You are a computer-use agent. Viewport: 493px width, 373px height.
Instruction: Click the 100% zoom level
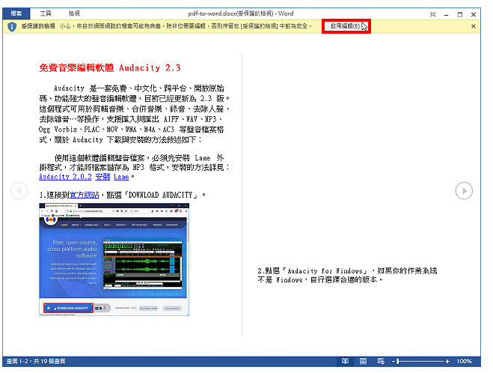464,361
